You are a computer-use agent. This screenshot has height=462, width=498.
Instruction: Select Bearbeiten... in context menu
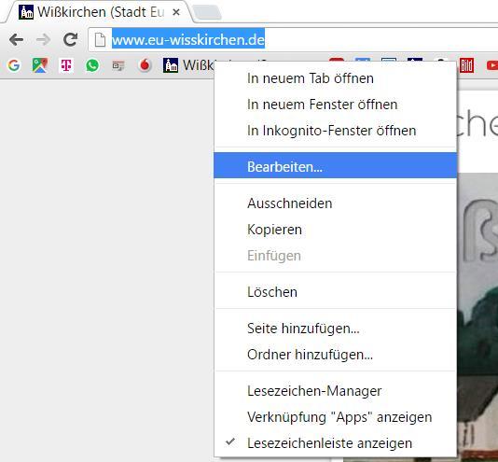pyautogui.click(x=336, y=165)
